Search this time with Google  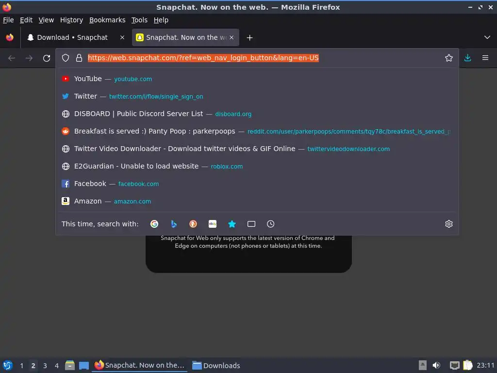coord(154,224)
